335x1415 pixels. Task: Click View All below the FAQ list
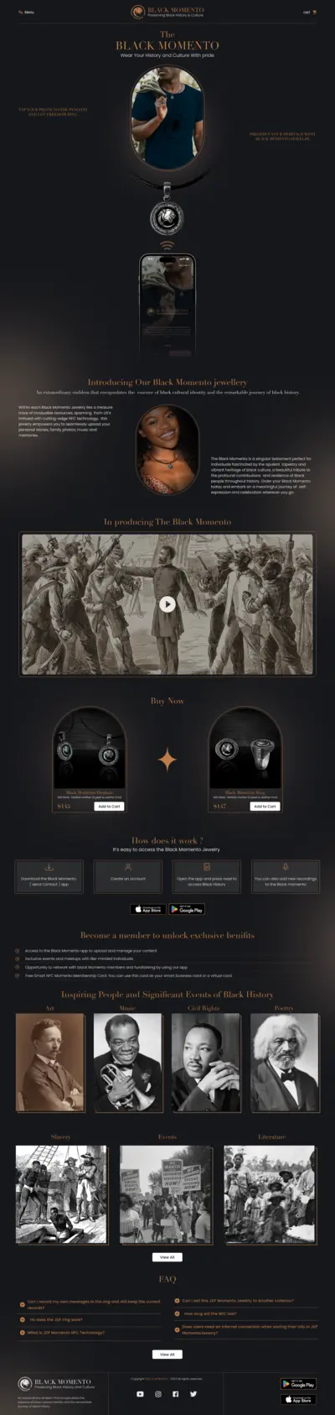(x=167, y=1354)
